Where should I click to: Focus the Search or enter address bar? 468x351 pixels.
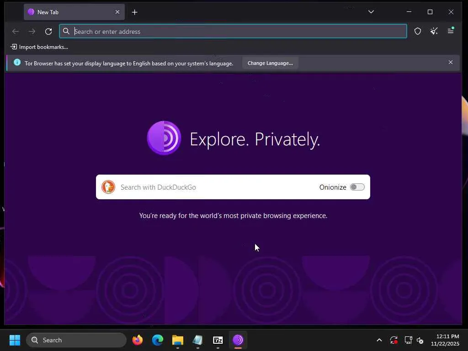233,32
